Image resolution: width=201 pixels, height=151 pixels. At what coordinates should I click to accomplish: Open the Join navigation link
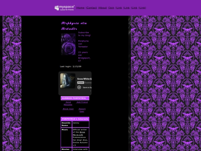click(112, 8)
